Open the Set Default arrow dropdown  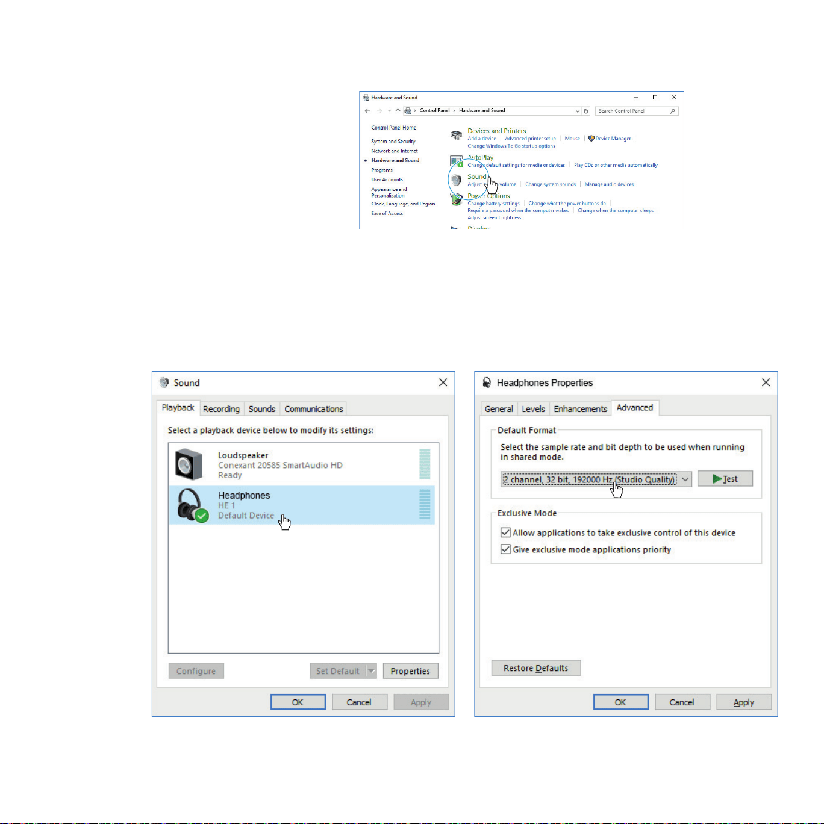(x=372, y=671)
